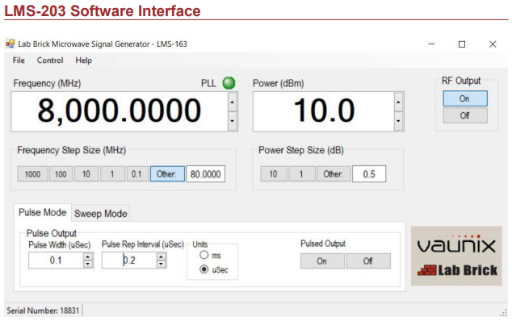Click the Frequency (MHz) value field
The height and width of the screenshot is (325, 512).
(120, 111)
